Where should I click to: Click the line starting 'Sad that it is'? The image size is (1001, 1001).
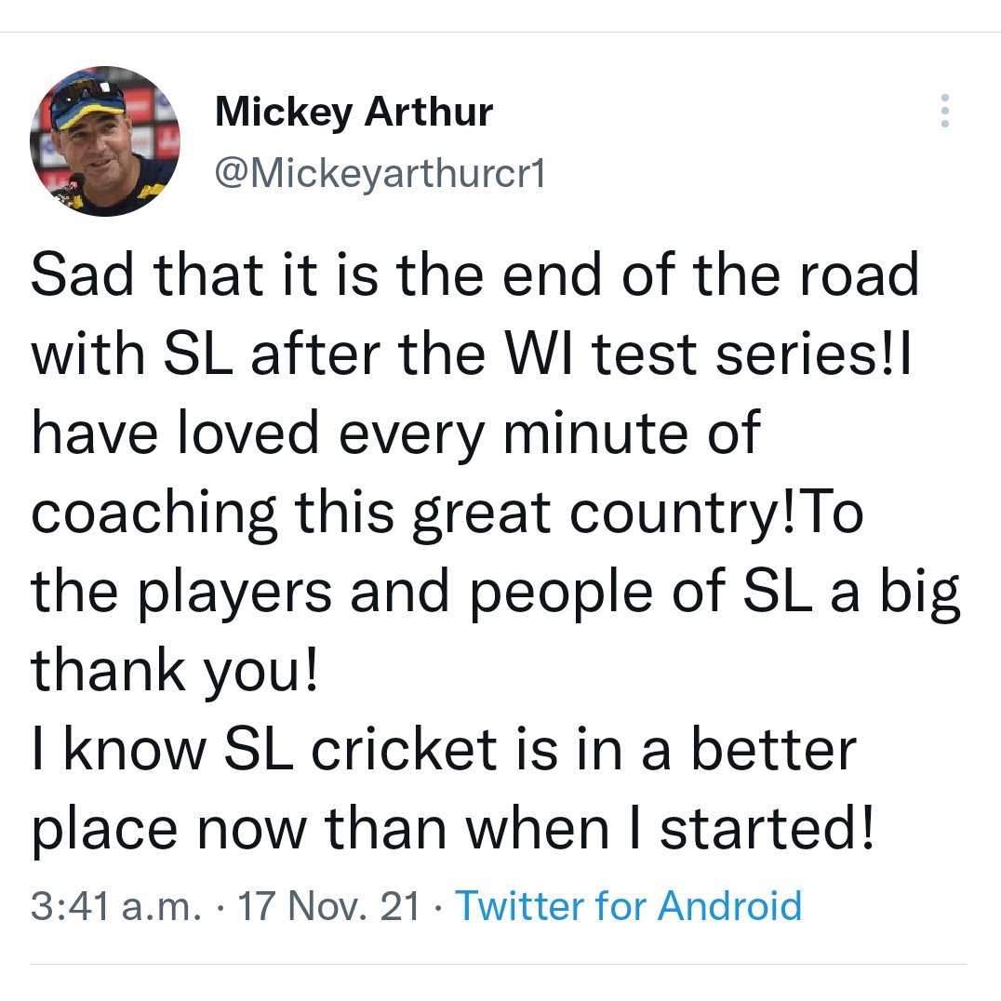[475, 274]
